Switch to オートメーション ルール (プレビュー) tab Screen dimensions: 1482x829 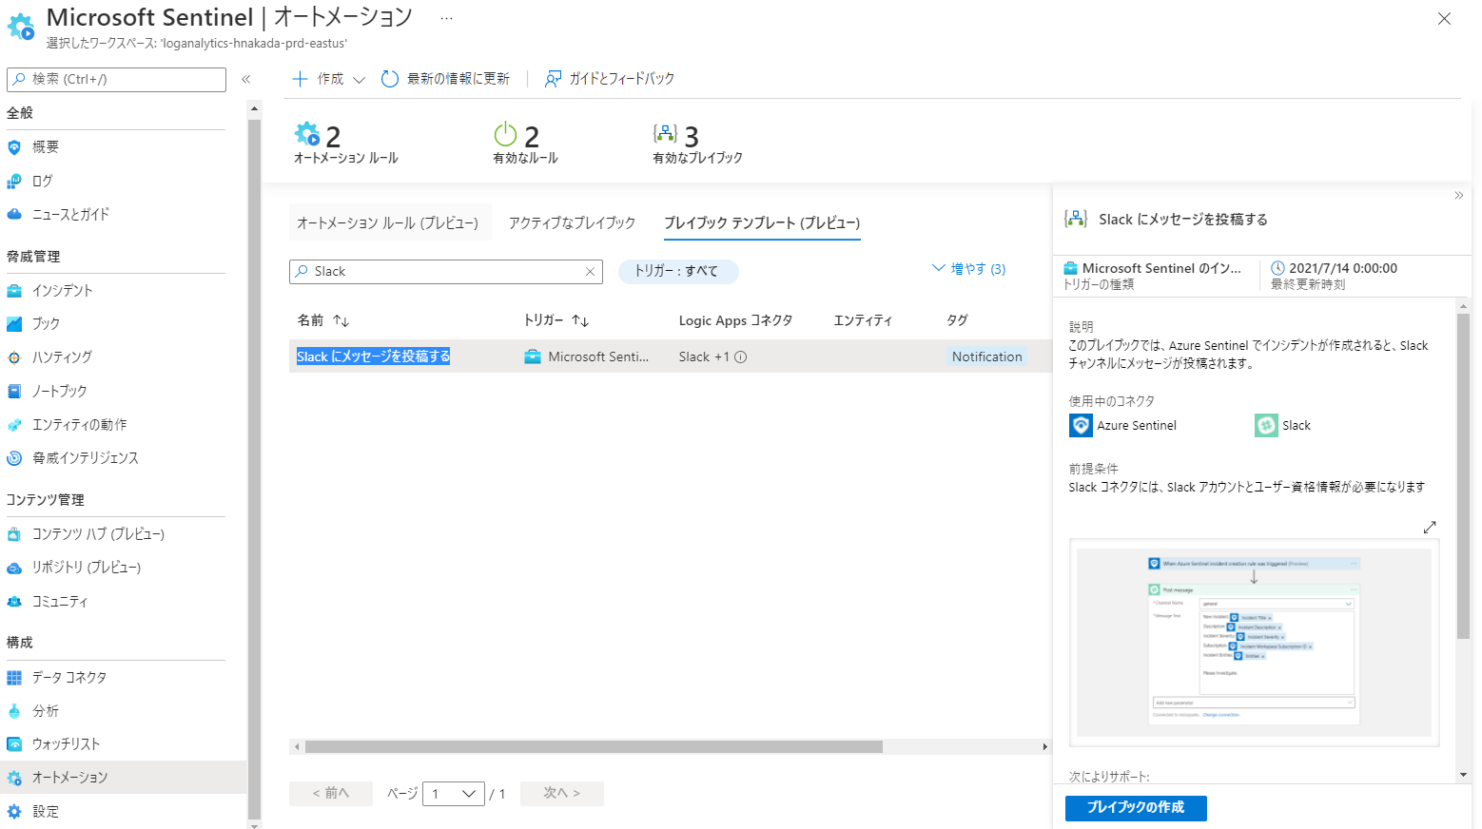pyautogui.click(x=388, y=223)
